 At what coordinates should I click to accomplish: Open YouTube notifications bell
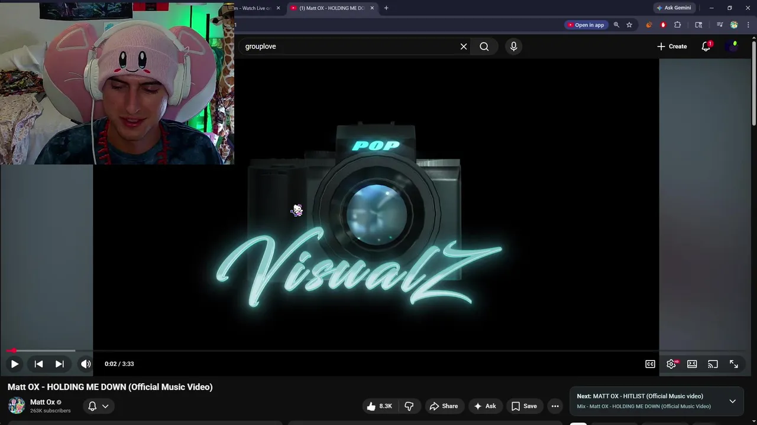point(706,47)
